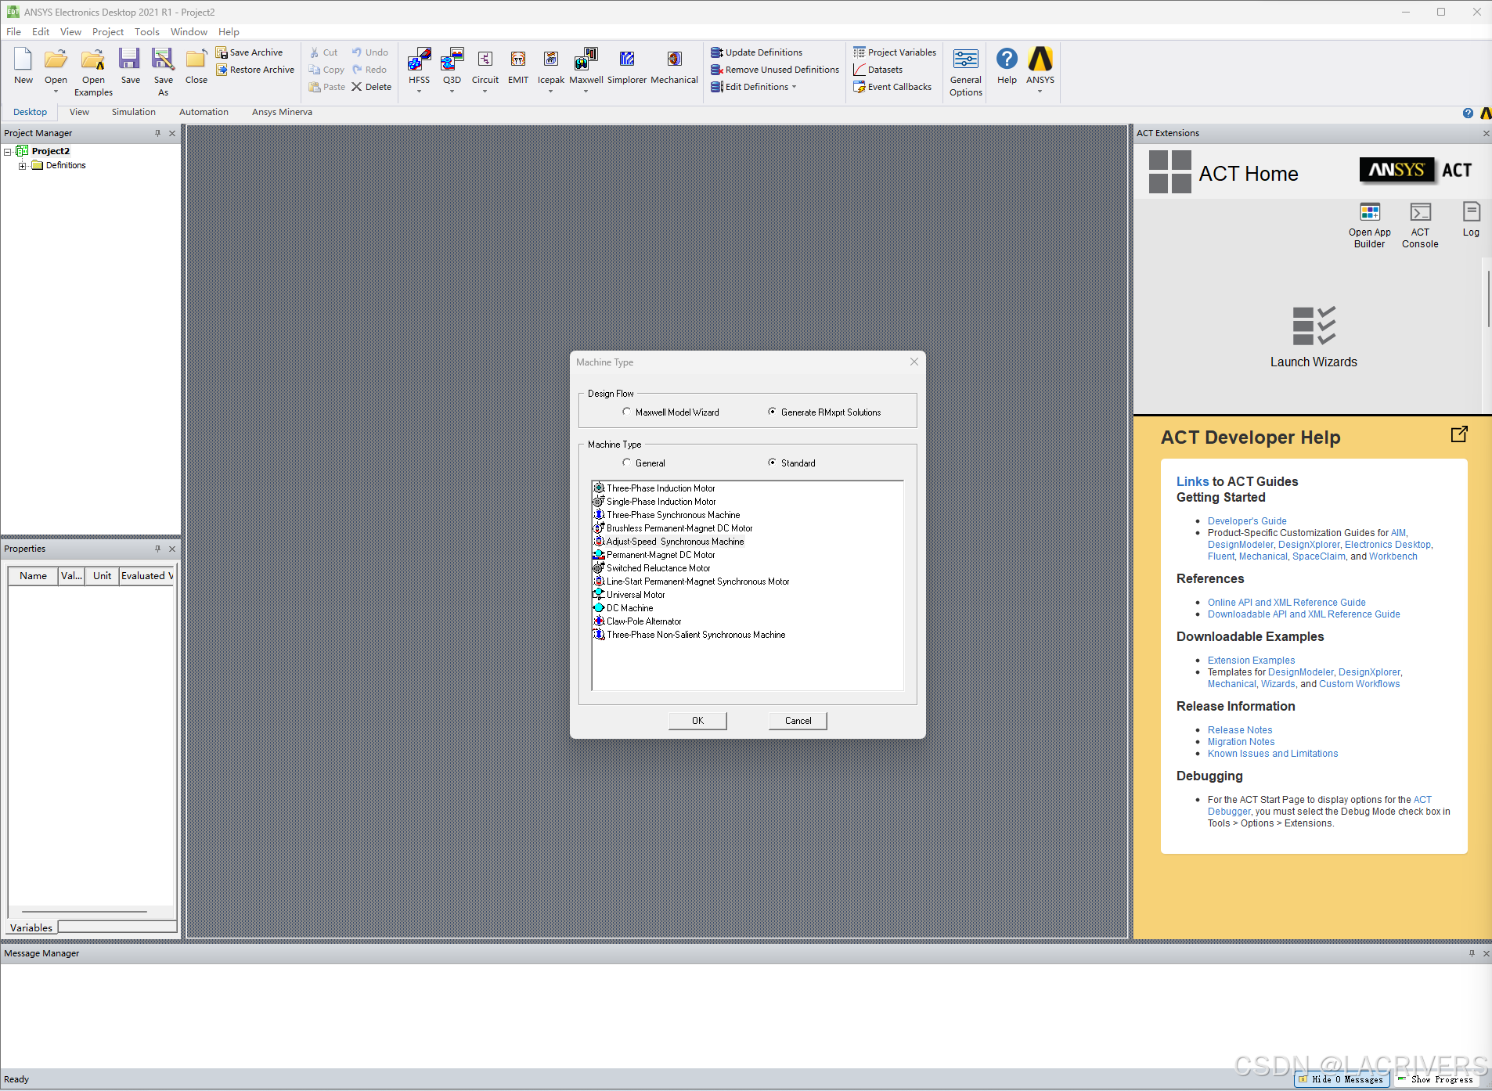The image size is (1492, 1091).
Task: Click Remove Unused Definitions
Action: (x=774, y=70)
